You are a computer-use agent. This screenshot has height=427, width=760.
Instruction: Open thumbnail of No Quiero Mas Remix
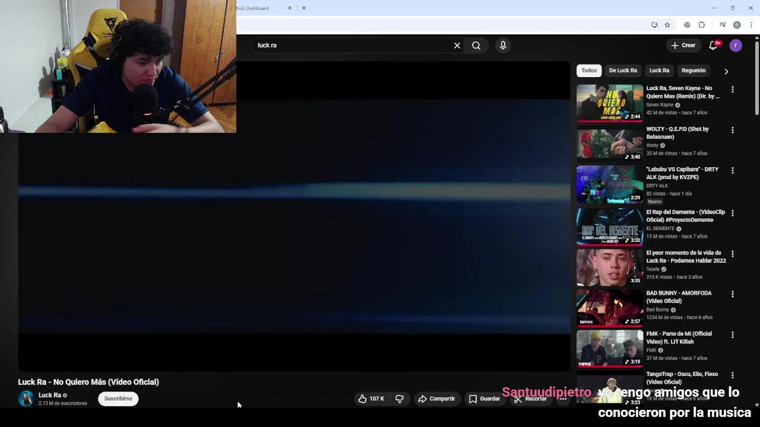pos(610,103)
